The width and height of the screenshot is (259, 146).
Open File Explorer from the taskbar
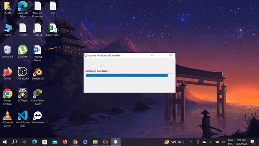coord(96,142)
